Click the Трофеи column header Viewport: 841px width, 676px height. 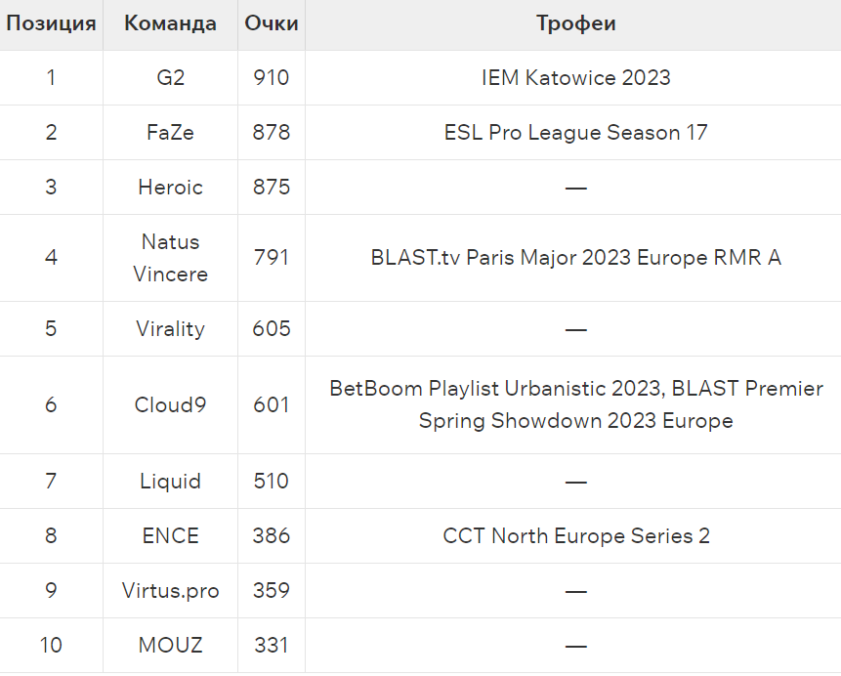pyautogui.click(x=575, y=23)
